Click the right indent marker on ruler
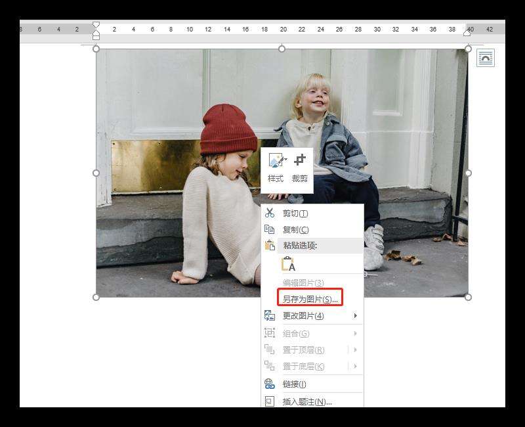525x427 pixels. [x=467, y=33]
